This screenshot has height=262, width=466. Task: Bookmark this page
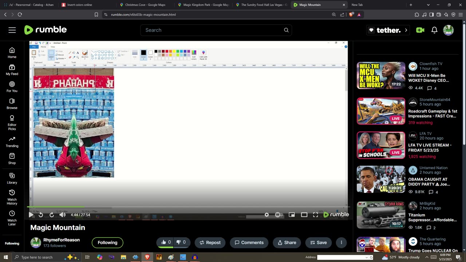tap(96, 15)
